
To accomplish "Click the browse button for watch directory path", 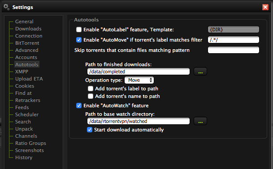I will click(x=200, y=121).
